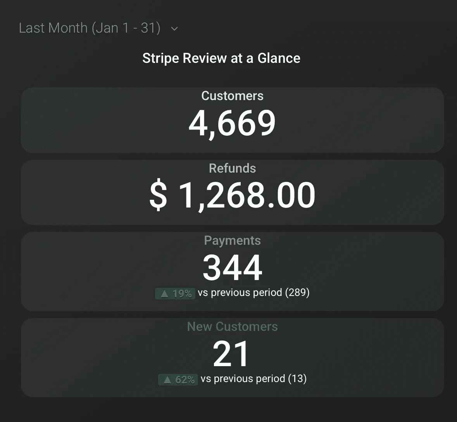Click the vs previous period (13) text
This screenshot has height=422, width=457.
coord(254,379)
